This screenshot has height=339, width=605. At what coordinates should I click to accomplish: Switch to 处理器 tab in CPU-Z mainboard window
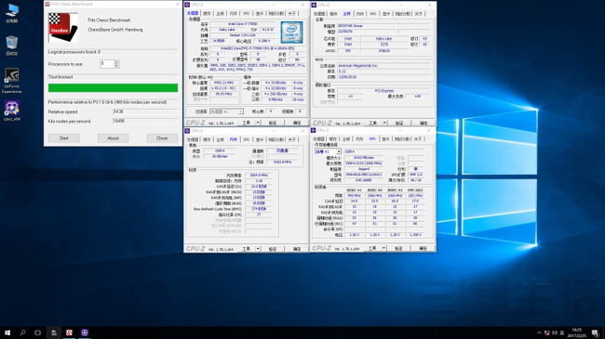pyautogui.click(x=319, y=14)
